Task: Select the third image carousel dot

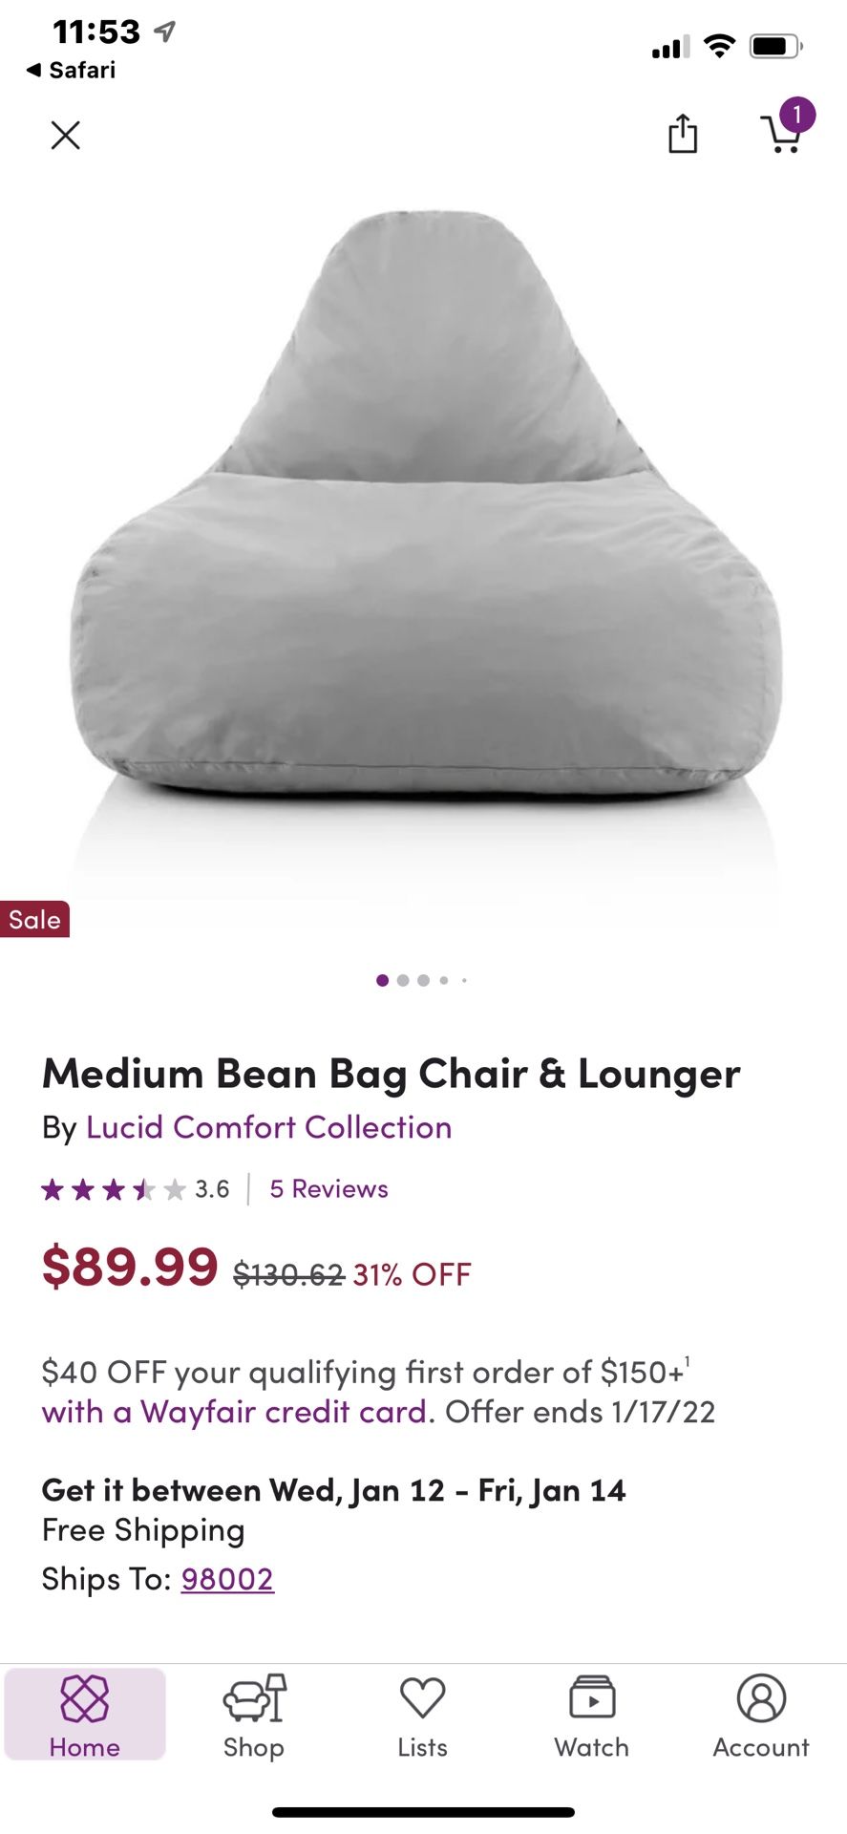Action: pos(423,980)
